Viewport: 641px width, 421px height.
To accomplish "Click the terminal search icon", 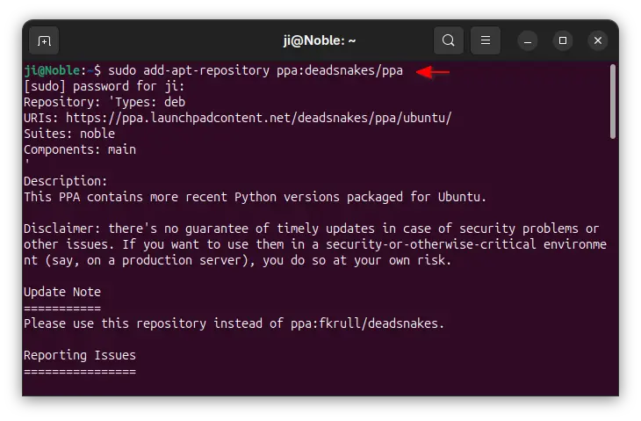I will click(449, 40).
